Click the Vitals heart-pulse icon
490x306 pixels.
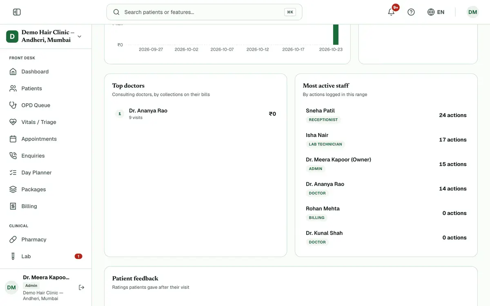pyautogui.click(x=13, y=122)
